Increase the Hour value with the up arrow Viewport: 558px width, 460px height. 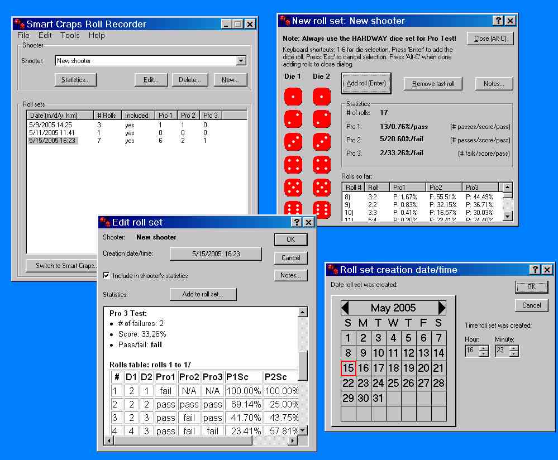tap(484, 348)
